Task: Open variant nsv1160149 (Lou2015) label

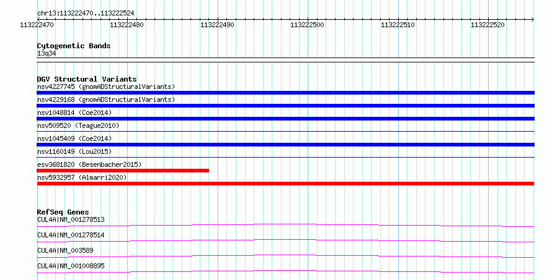Action: coord(74,151)
